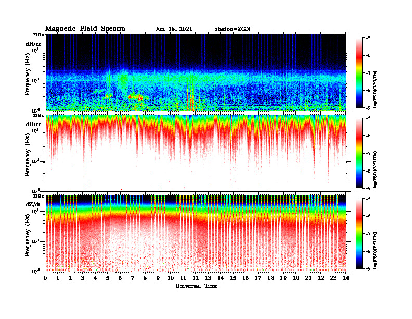Click the "dZ/dt" panel label

click(x=33, y=204)
